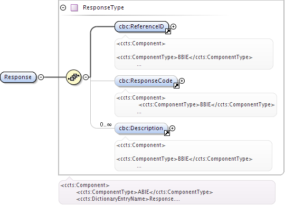This screenshot has height=206, width=285.
Task: Select the Response root element
Action: (x=18, y=77)
